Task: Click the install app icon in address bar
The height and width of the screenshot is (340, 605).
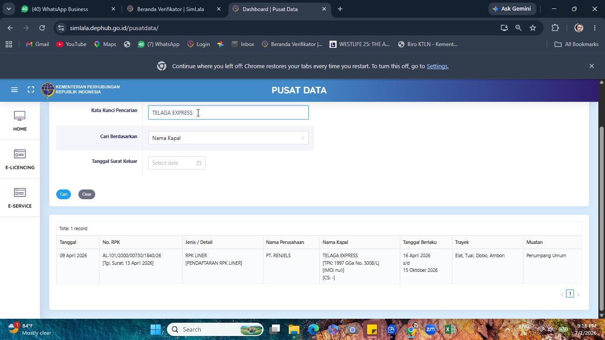Action: [504, 28]
